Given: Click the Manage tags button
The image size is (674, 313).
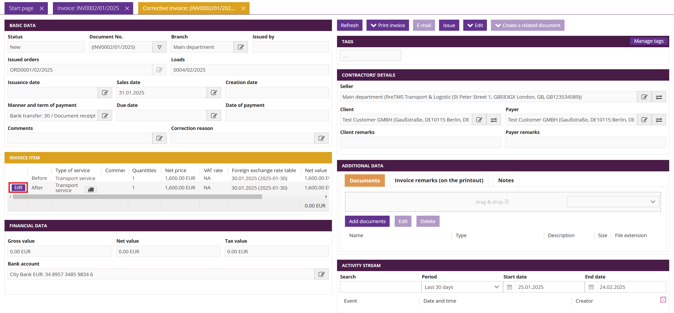Looking at the screenshot, I should click(648, 41).
